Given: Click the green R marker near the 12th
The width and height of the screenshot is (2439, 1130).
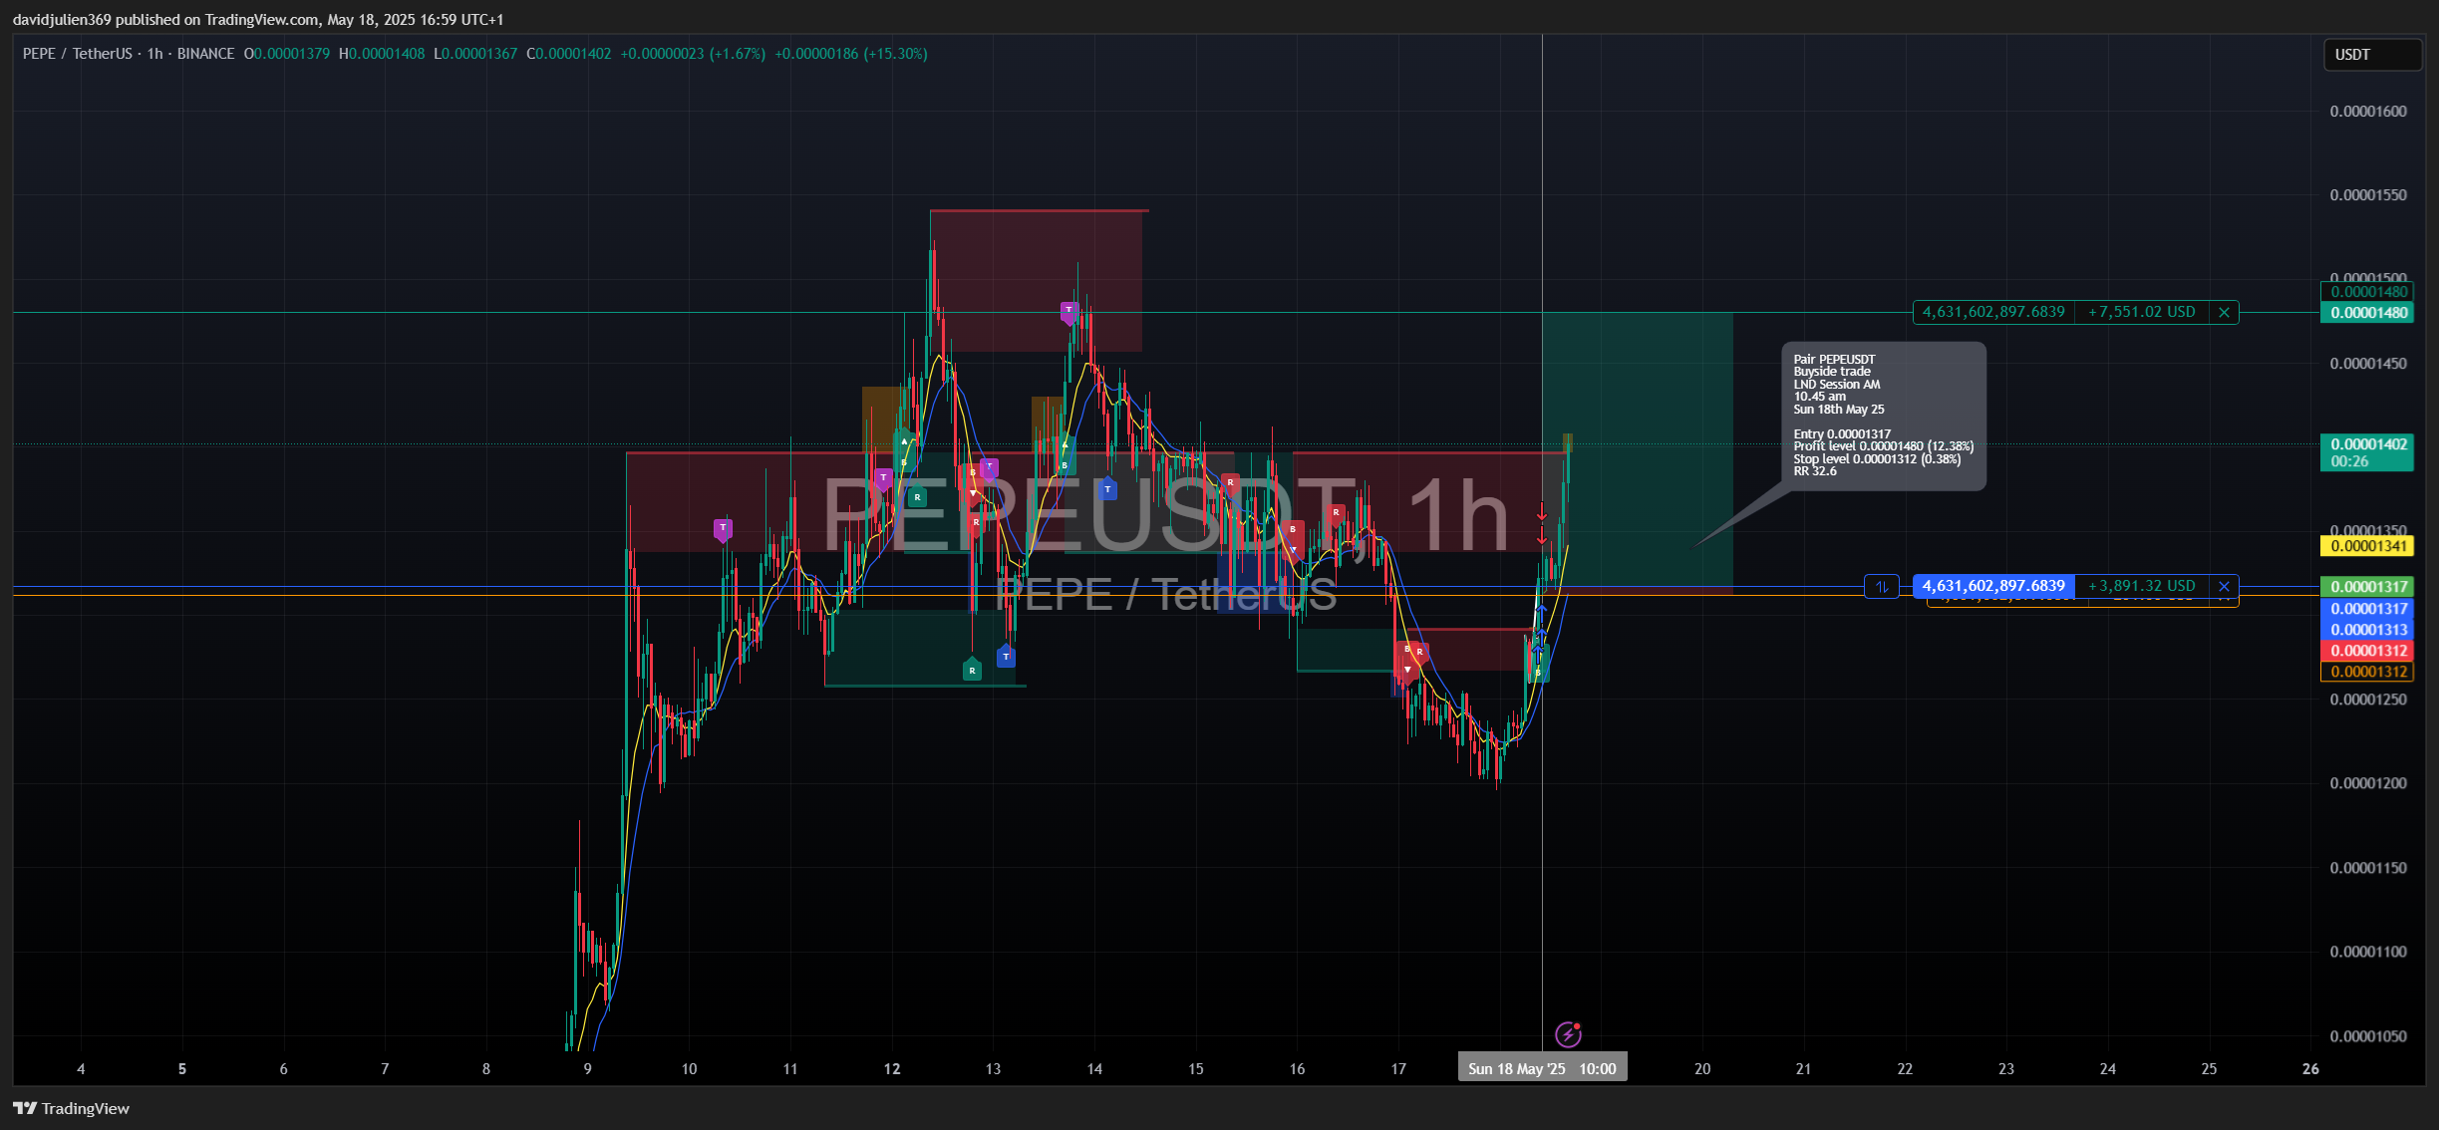Looking at the screenshot, I should (x=917, y=496).
